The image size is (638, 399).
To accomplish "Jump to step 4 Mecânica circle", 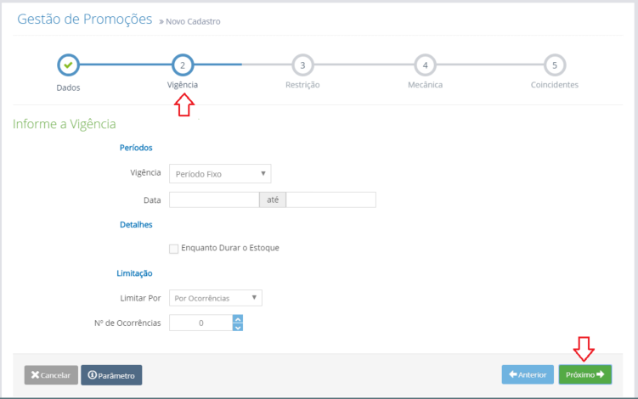I will pos(425,65).
